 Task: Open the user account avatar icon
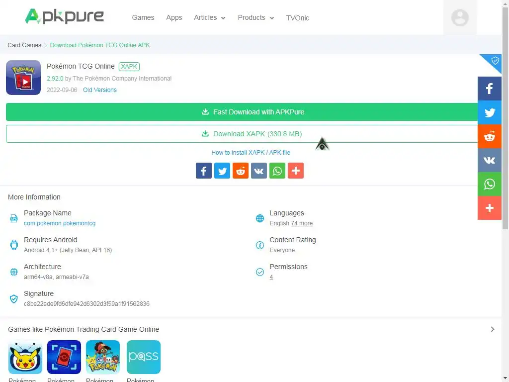tap(460, 17)
